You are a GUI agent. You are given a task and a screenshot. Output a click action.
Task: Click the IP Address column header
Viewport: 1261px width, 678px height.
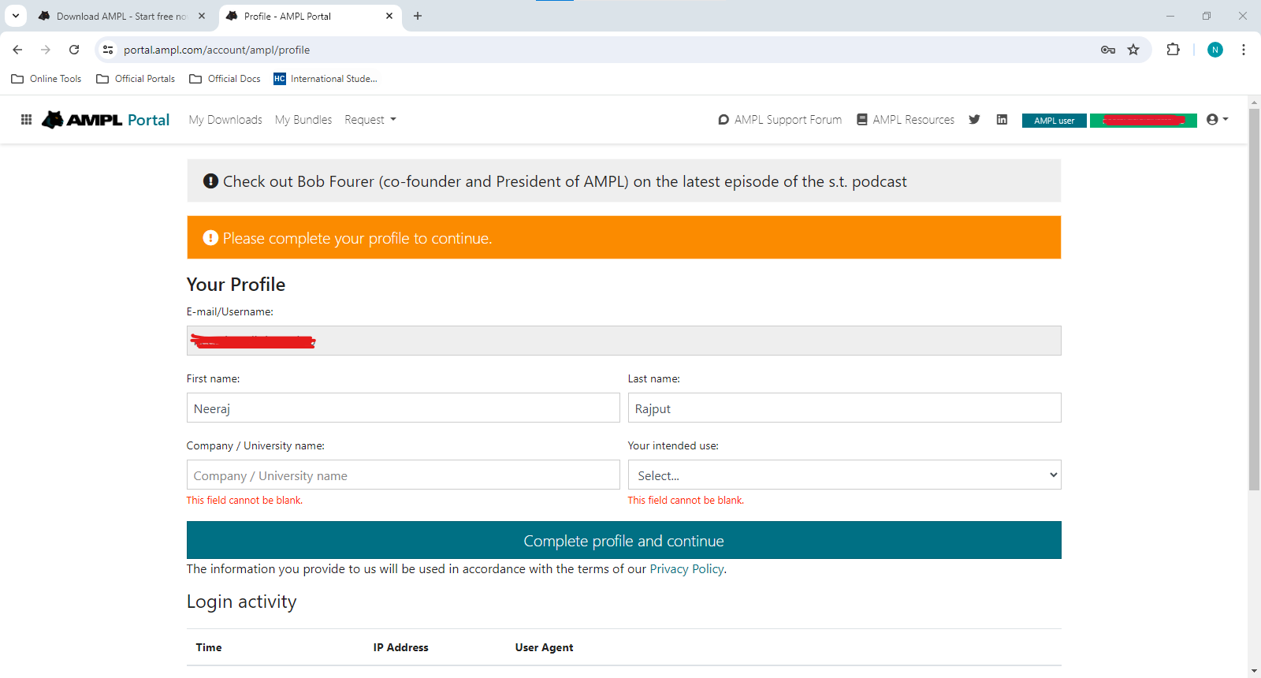click(x=401, y=647)
